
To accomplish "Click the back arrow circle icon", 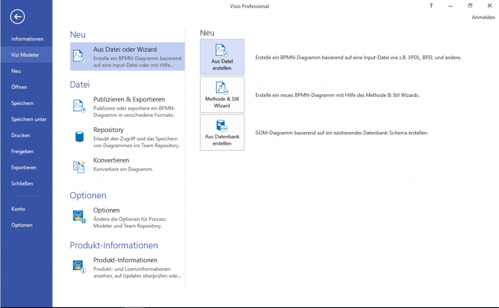I will pos(17,17).
